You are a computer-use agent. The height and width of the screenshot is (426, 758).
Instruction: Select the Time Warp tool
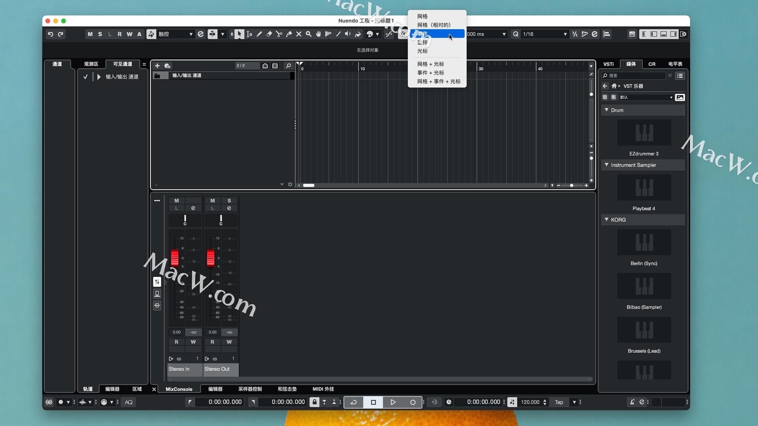(328, 34)
